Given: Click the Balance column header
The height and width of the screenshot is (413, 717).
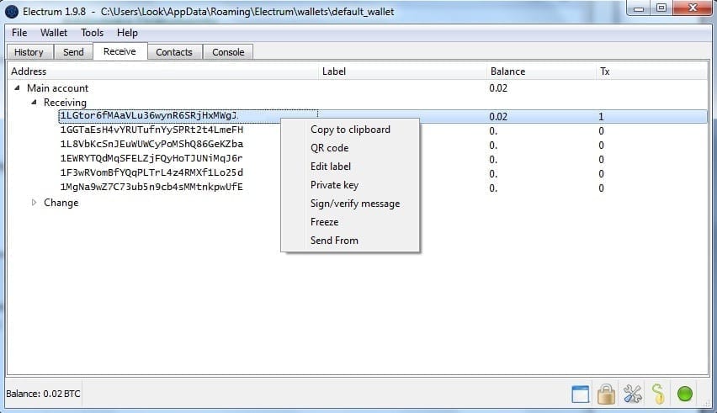Looking at the screenshot, I should (541, 71).
